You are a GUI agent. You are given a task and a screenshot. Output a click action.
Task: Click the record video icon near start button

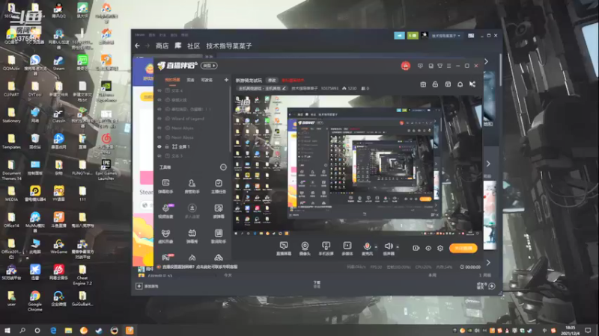tap(416, 248)
